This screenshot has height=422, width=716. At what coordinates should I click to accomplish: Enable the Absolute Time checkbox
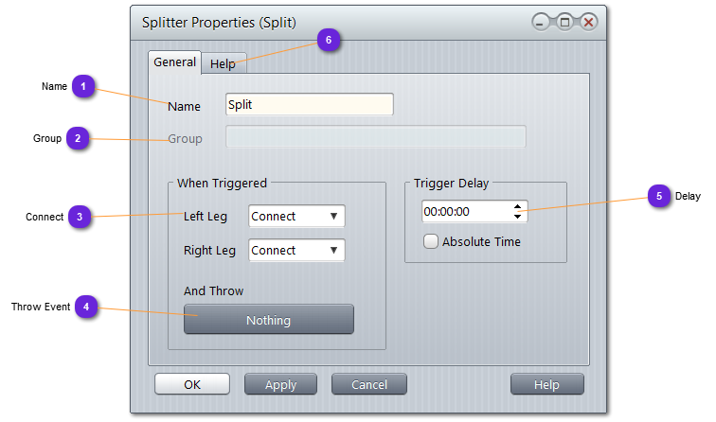pos(431,241)
